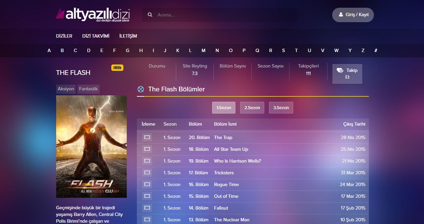Click the İzleme column header
Image resolution: width=424 pixels, height=224 pixels.
pos(149,124)
